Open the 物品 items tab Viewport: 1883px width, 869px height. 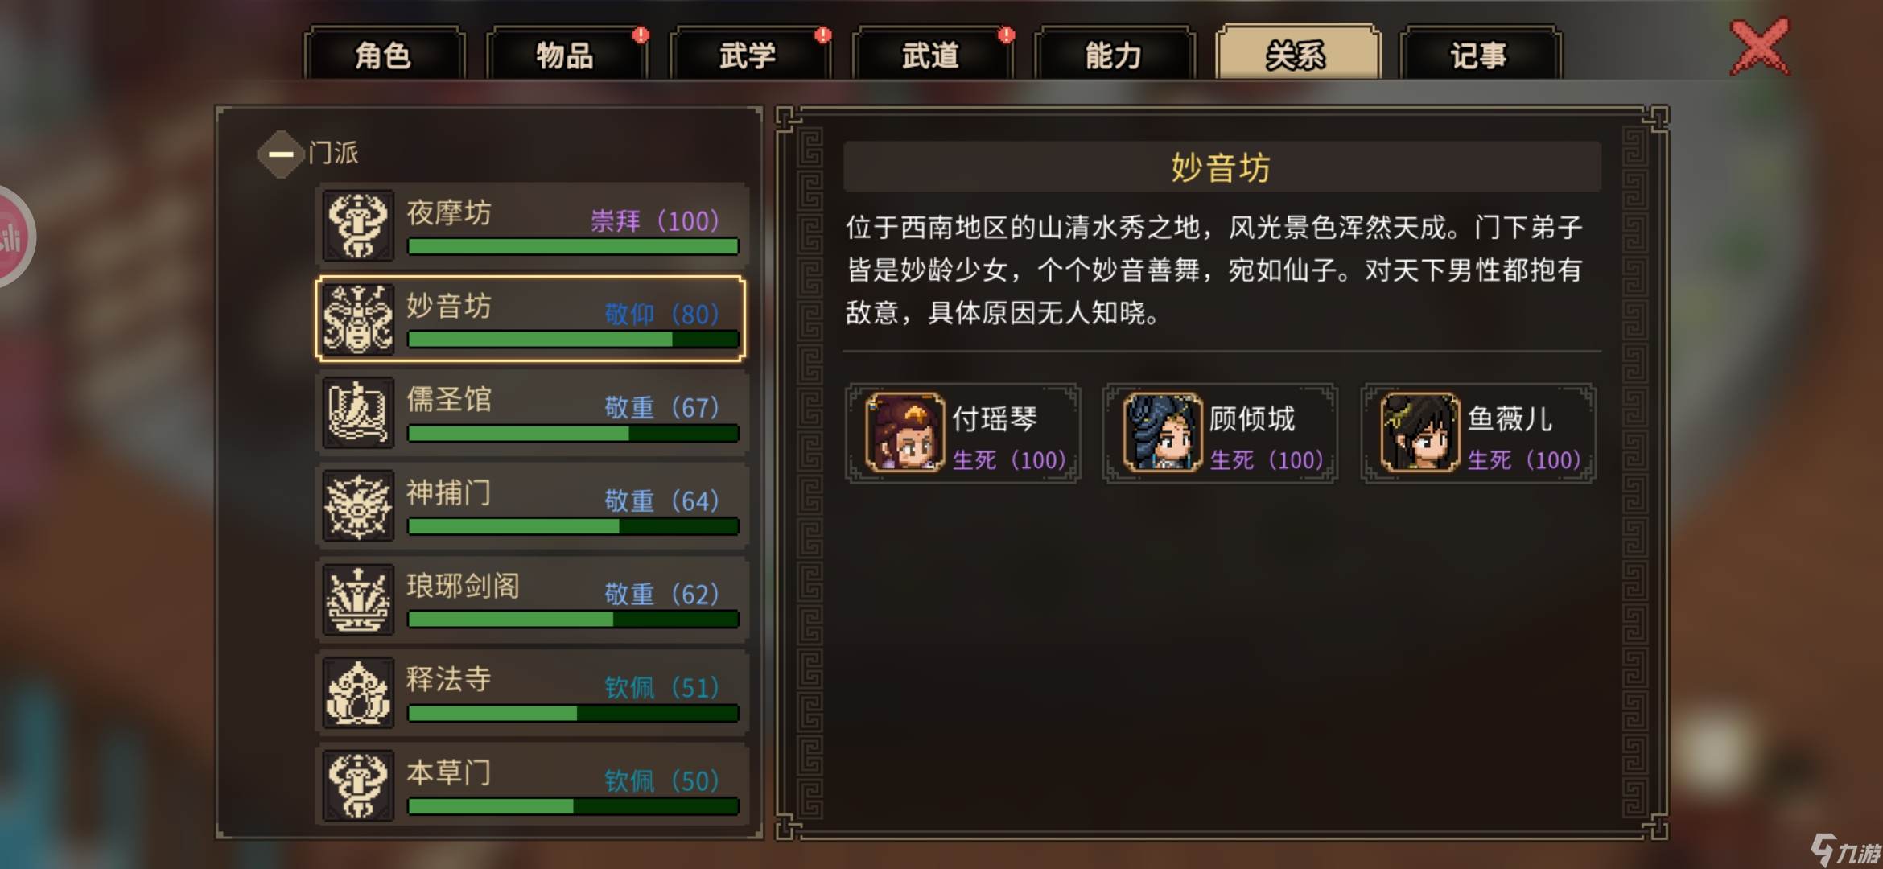[x=567, y=55]
